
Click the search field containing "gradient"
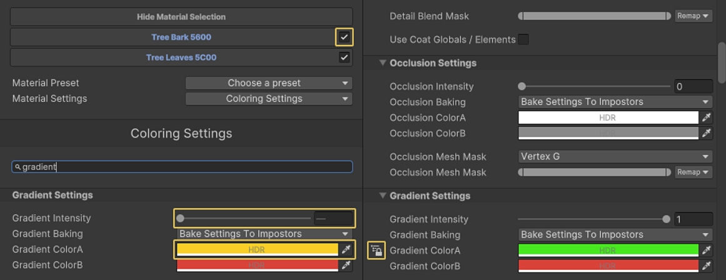click(x=182, y=167)
